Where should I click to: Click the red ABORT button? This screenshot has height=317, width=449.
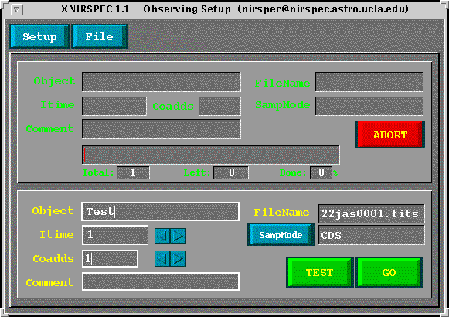pyautogui.click(x=390, y=135)
